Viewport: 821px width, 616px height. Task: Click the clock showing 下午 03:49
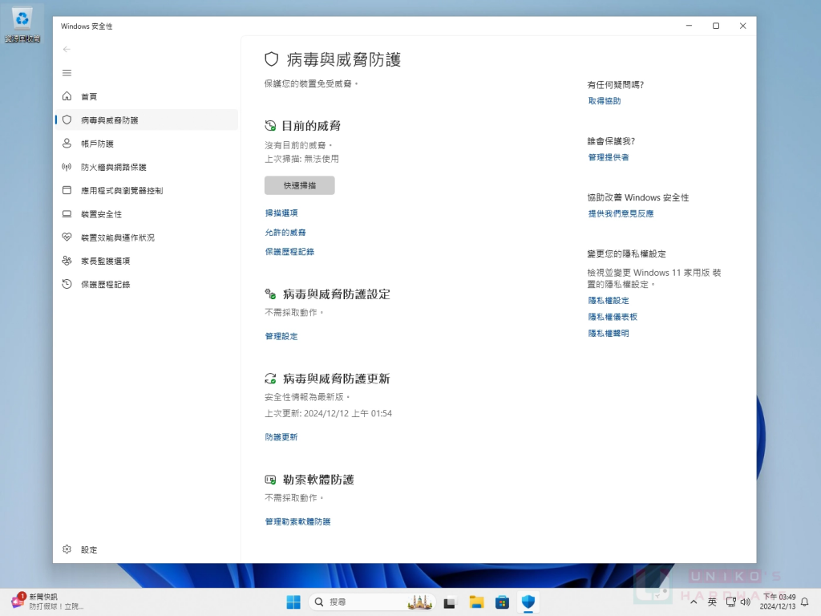coord(779,602)
